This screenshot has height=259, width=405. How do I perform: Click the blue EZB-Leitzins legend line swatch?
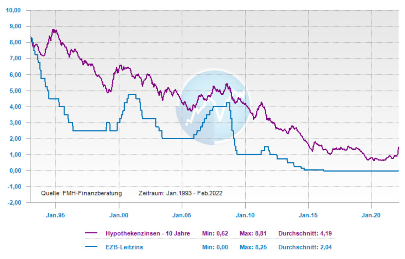(91, 247)
